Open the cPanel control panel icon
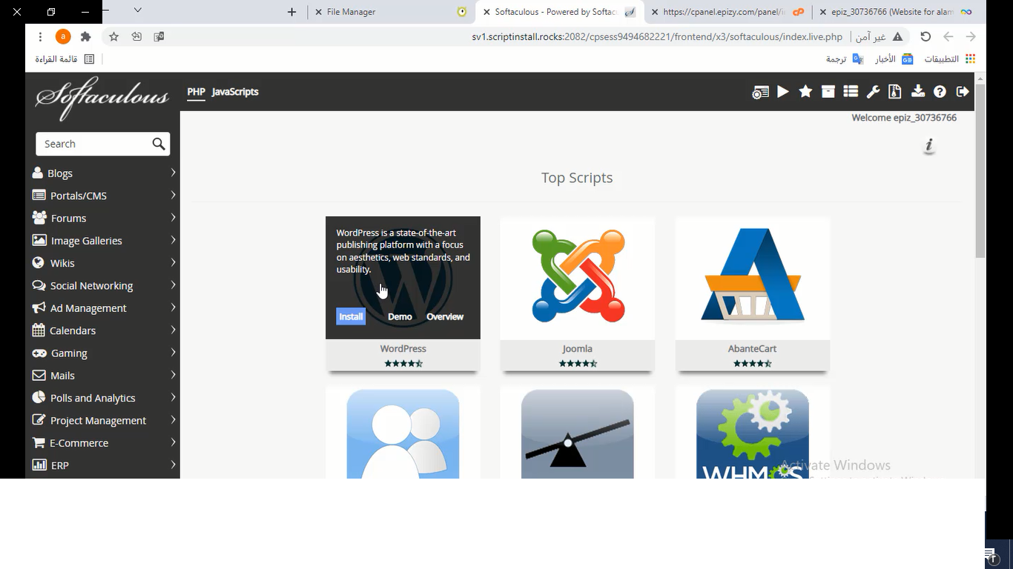Screen dimensions: 1013x569 click(760, 92)
